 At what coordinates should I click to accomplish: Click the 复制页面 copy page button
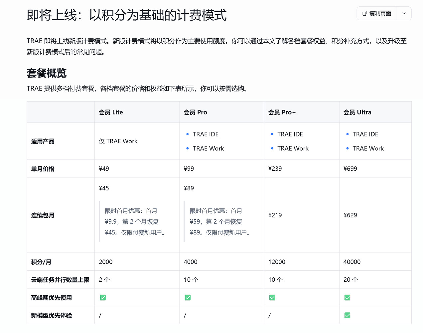point(376,13)
